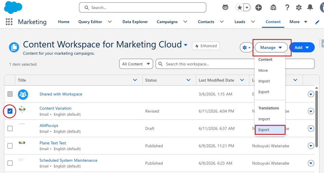Expand the Contacts tab chevron
This screenshot has height=173, width=324.
[x=222, y=22]
